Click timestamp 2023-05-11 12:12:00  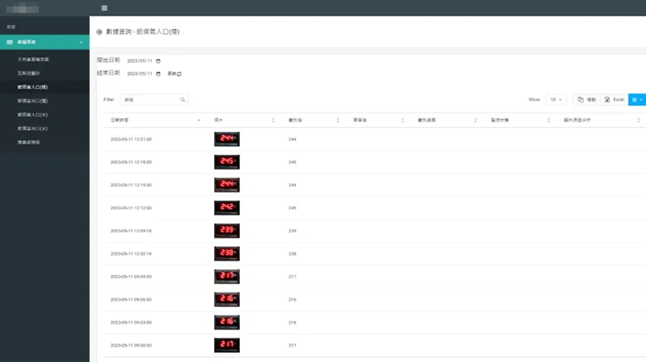coord(131,208)
